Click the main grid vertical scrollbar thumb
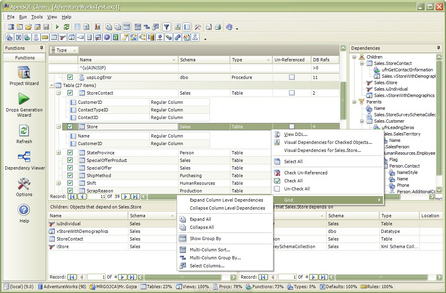This screenshot has height=293, width=446. pyautogui.click(x=343, y=101)
